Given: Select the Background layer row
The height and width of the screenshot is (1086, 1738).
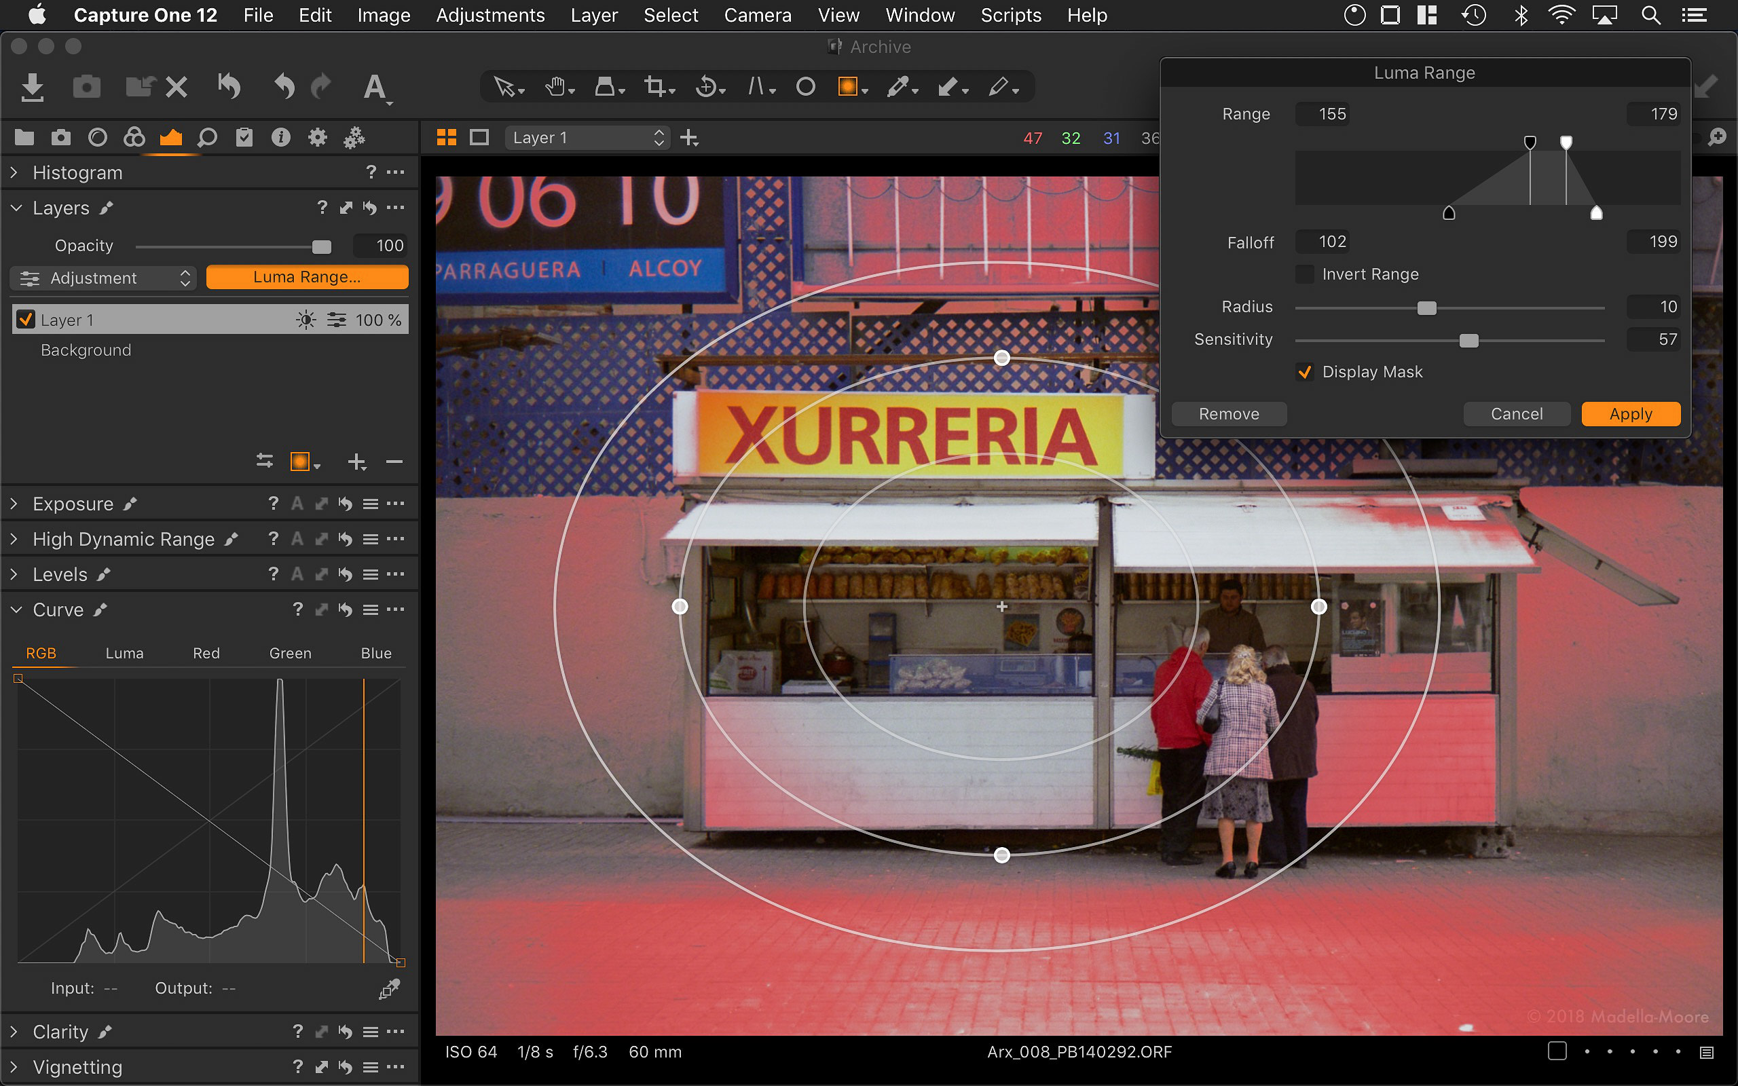Looking at the screenshot, I should tap(210, 350).
